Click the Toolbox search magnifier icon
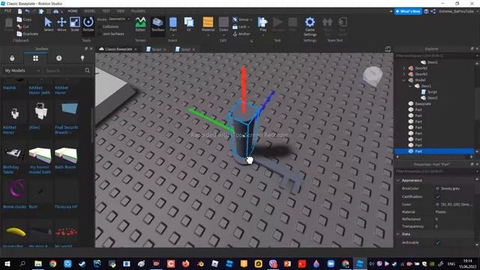480x270 pixels. (x=88, y=70)
